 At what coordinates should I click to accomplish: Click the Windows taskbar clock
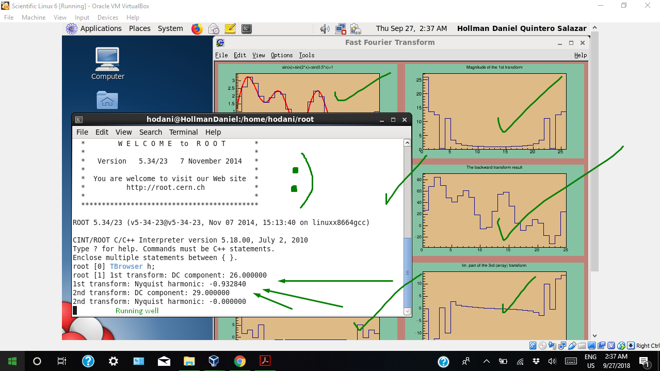[617, 361]
